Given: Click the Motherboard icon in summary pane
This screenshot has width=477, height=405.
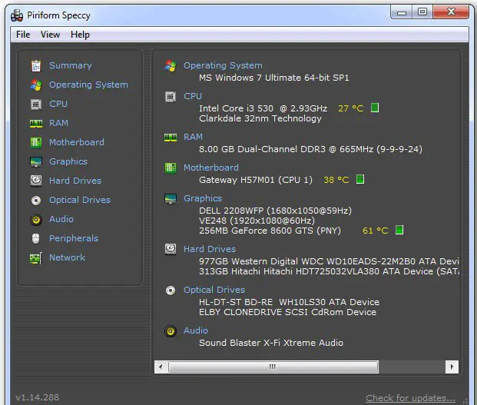Looking at the screenshot, I should [x=171, y=168].
